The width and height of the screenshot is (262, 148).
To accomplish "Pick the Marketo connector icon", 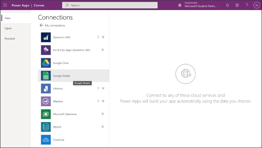I will (46, 101).
